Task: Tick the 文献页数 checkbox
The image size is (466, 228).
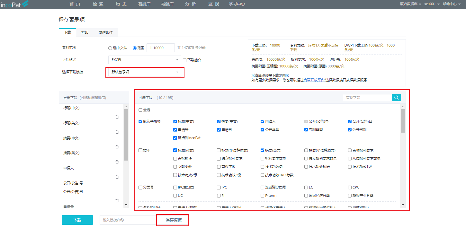Action: pos(175,167)
